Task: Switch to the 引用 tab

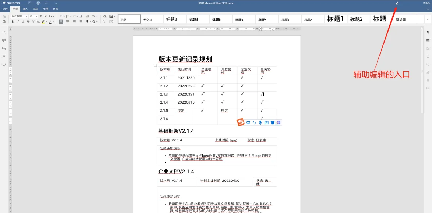Action: [x=46, y=9]
